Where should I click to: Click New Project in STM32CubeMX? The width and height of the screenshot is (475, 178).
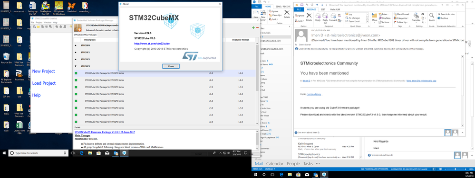(x=44, y=71)
